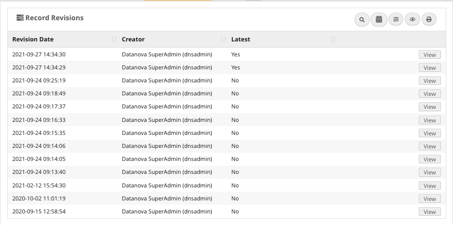Select the date 2021-09-27 14:34:30
This screenshot has width=453, height=225.
(39, 54)
